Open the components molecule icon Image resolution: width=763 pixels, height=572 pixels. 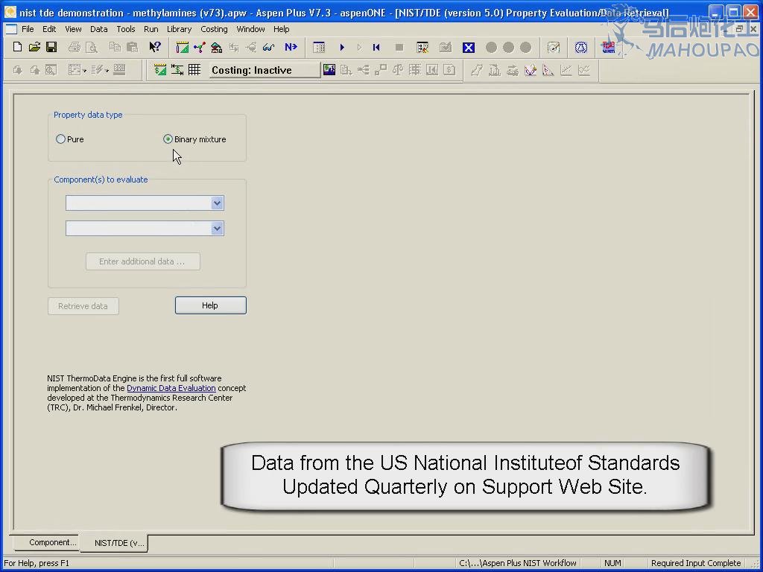pyautogui.click(x=200, y=47)
